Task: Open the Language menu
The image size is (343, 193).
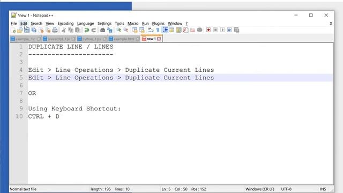Action: pyautogui.click(x=85, y=24)
